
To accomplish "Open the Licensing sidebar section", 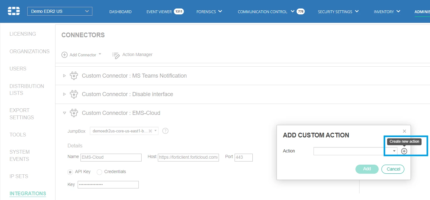I will (23, 34).
